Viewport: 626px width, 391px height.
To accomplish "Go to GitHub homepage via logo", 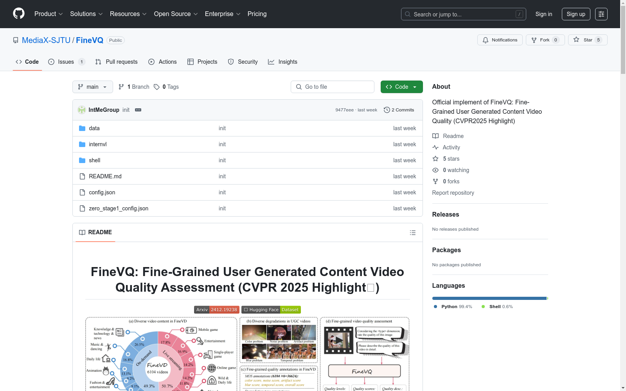I will [x=19, y=14].
